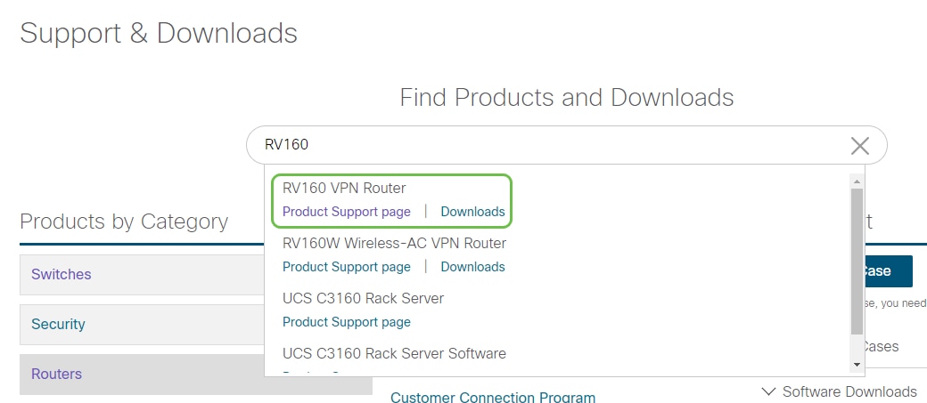
Task: Select UCS C3160 Rack Server suggestion
Action: click(363, 298)
